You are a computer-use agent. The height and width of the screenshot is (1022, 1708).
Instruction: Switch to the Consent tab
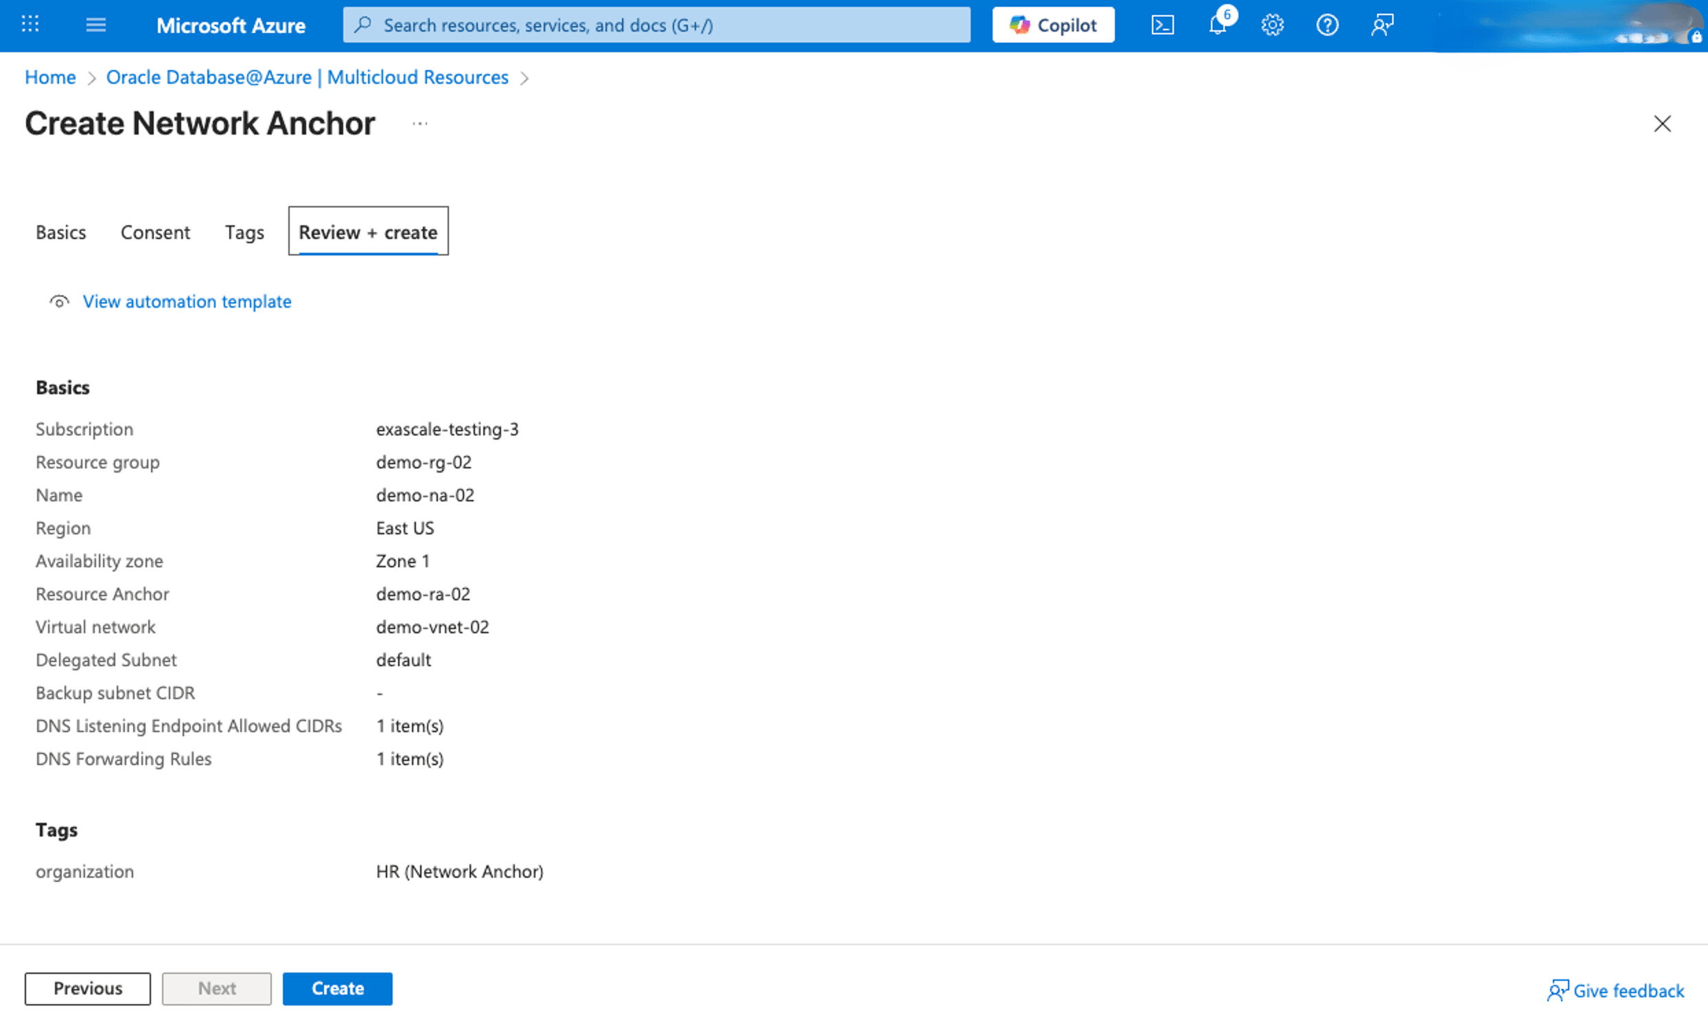155,232
